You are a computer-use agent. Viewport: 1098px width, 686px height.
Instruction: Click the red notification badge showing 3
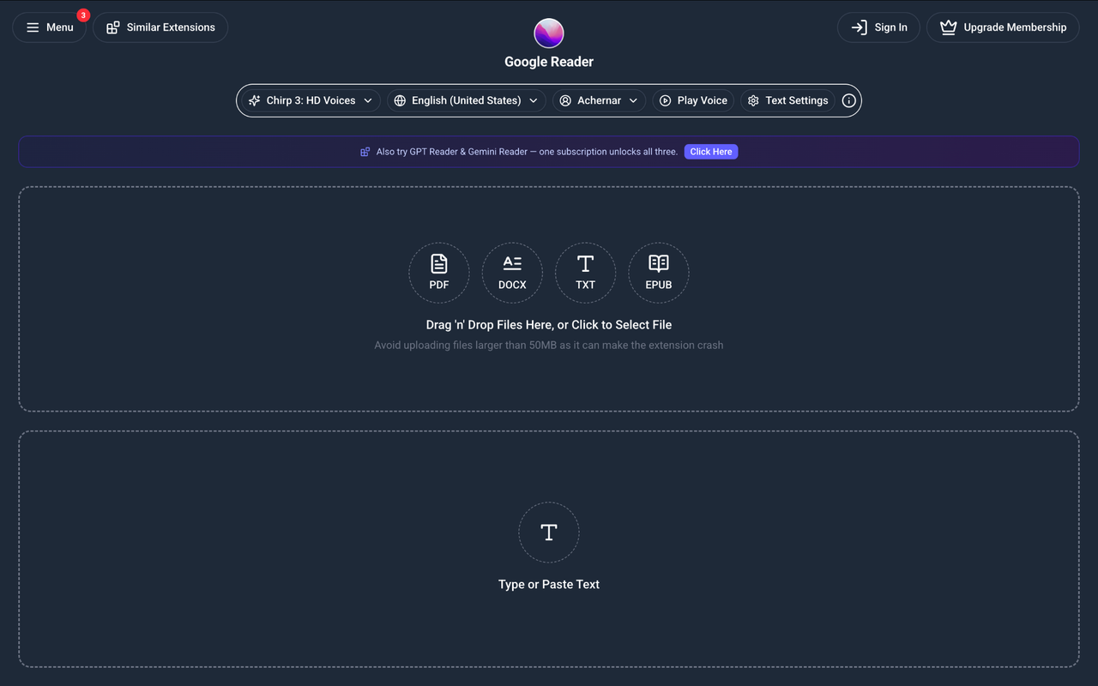pyautogui.click(x=83, y=15)
